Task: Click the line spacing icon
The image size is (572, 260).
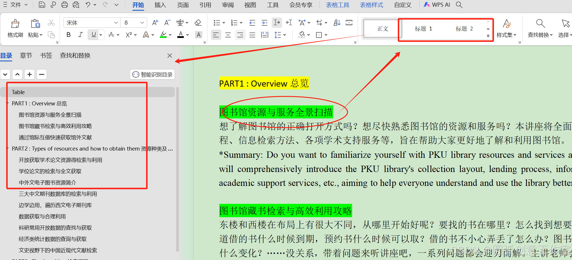Action: click(x=277, y=35)
